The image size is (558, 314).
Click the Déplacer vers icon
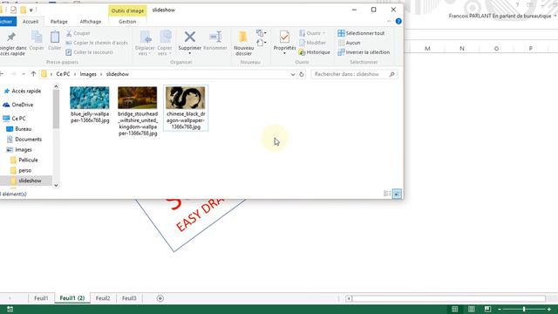click(146, 37)
